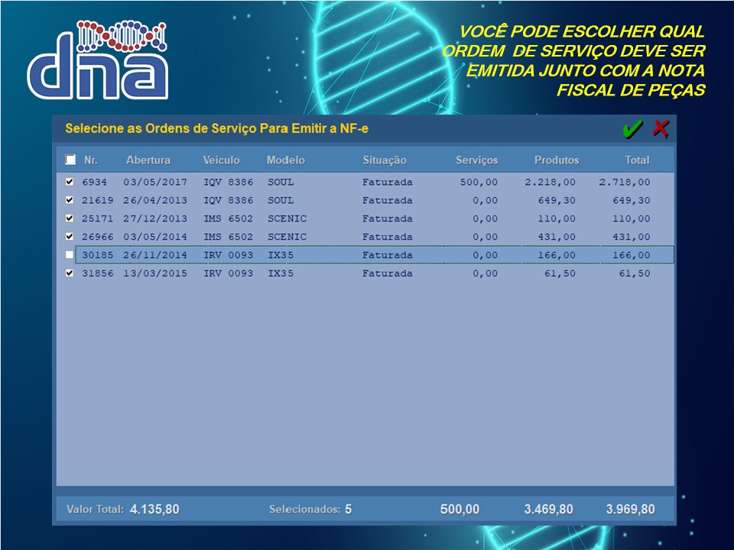Uncheck the checkbox for order 25171
The height and width of the screenshot is (550, 734).
[x=70, y=218]
